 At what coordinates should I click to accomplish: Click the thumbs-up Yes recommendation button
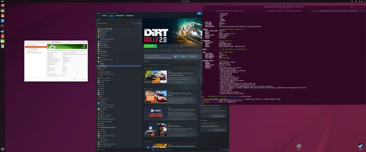click(x=177, y=56)
